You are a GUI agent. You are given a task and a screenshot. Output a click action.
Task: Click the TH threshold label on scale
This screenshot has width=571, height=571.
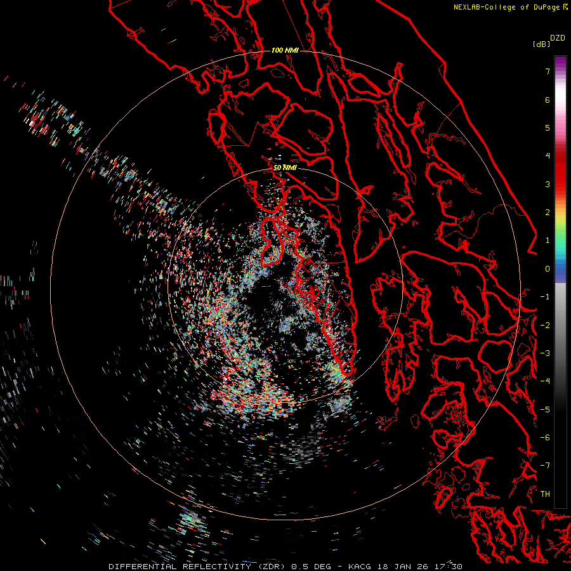pos(545,494)
